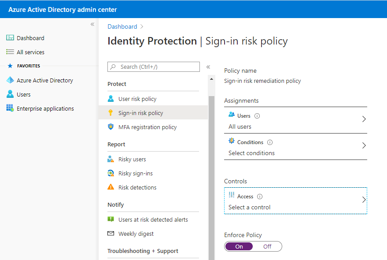Open Risk detections report
The height and width of the screenshot is (260, 387).
(153, 187)
